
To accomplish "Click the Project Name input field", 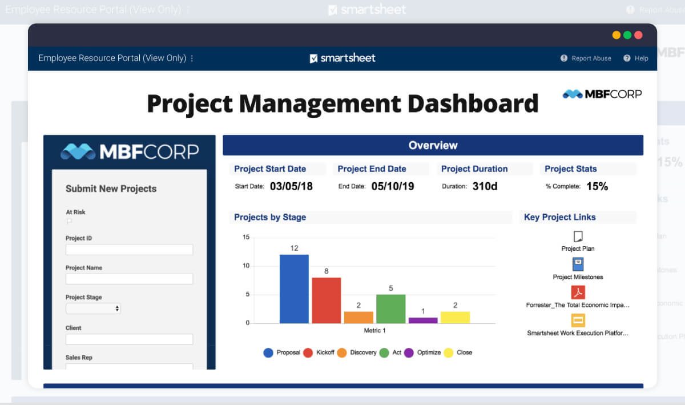I will (x=129, y=279).
